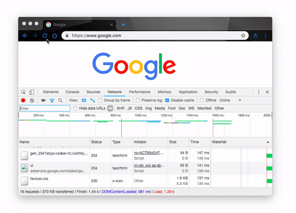Viewport: 296px width, 213px height.
Task: Activate the inspect element picker
Action: coord(23,92)
